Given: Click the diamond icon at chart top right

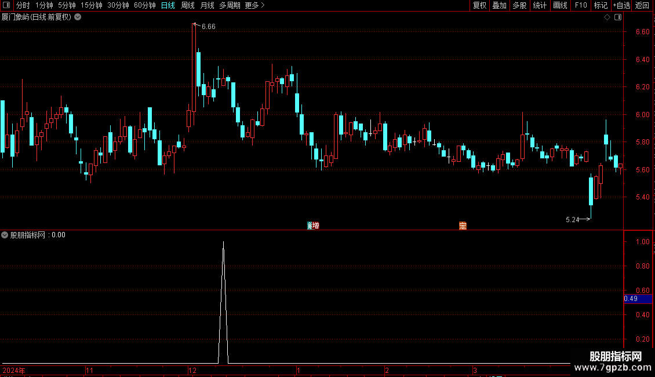Looking at the screenshot, I should [x=607, y=17].
